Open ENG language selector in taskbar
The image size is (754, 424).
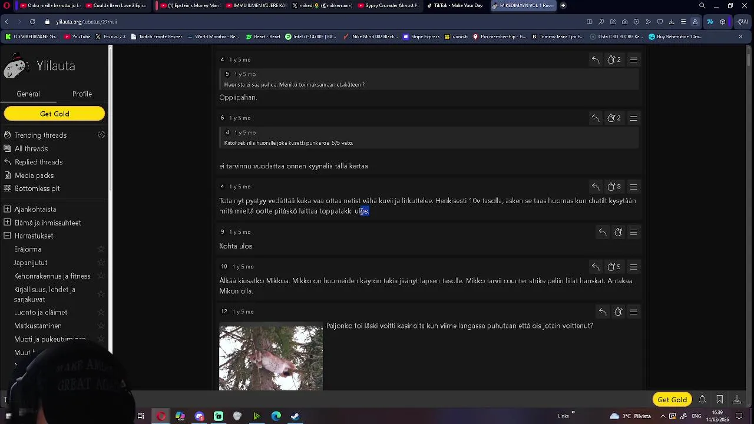click(x=696, y=416)
